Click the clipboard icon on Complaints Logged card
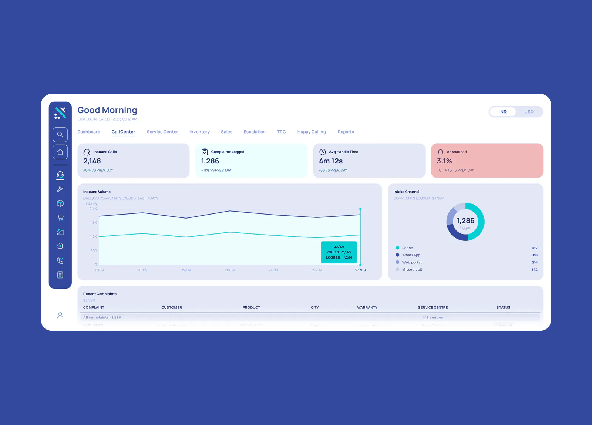This screenshot has height=425, width=592. pyautogui.click(x=205, y=152)
